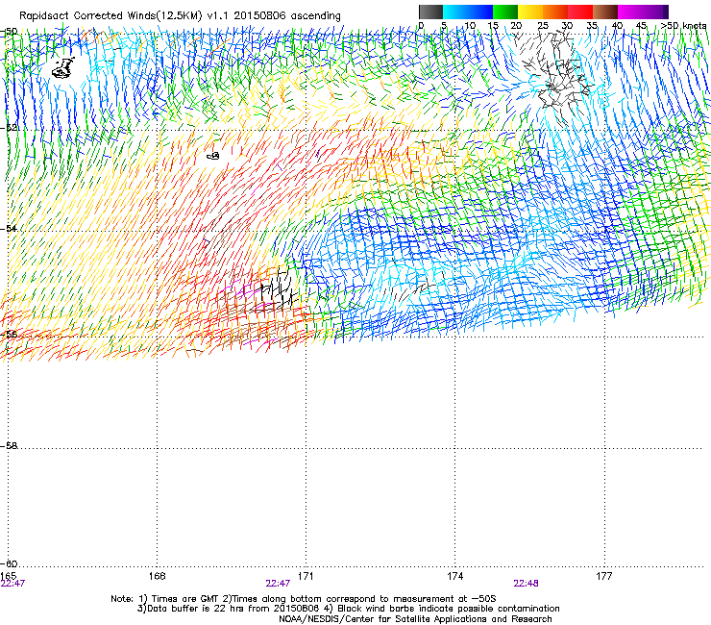
Task: Click the '-50' latitude label
Action: pos(9,32)
